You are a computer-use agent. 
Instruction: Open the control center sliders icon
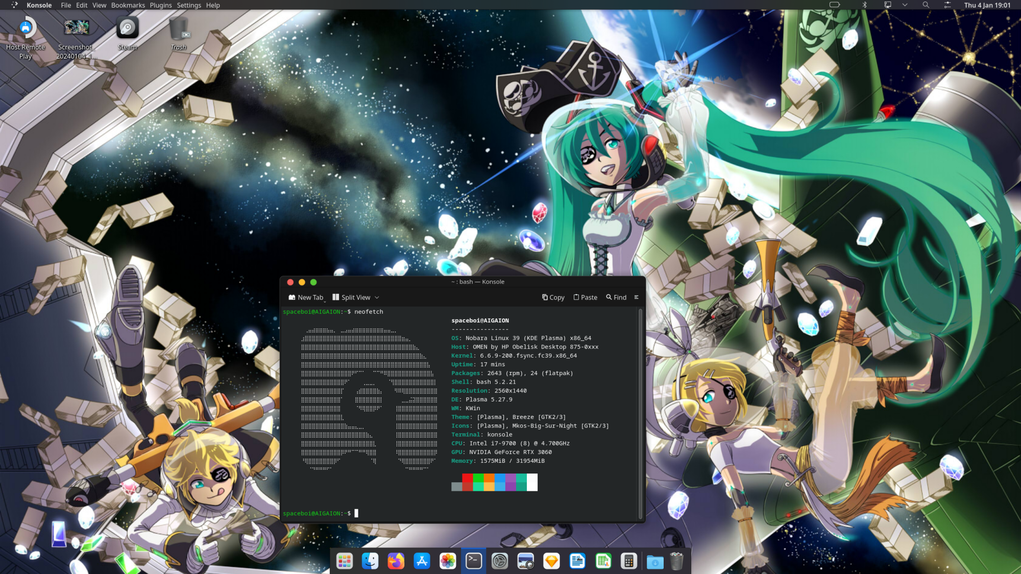947,5
